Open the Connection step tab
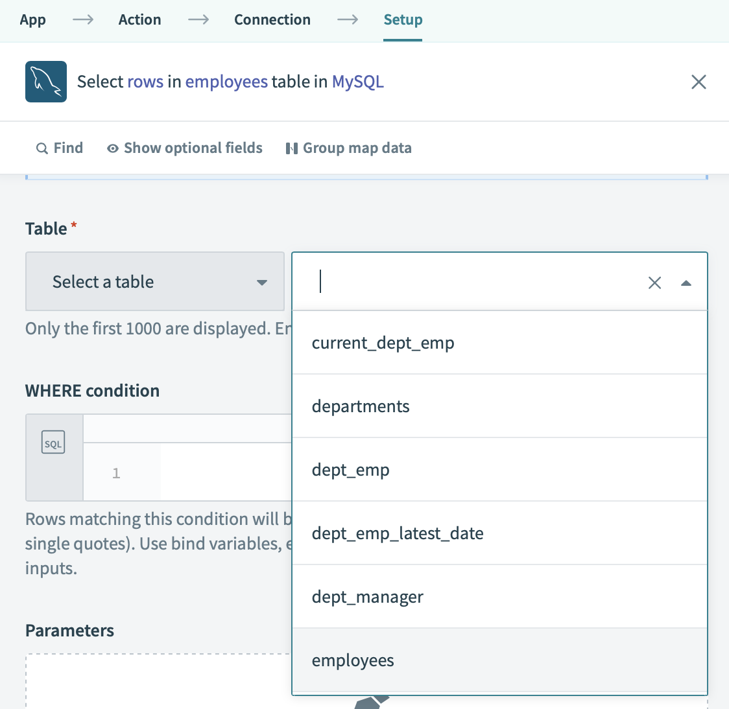Image resolution: width=729 pixels, height=709 pixels. (272, 19)
